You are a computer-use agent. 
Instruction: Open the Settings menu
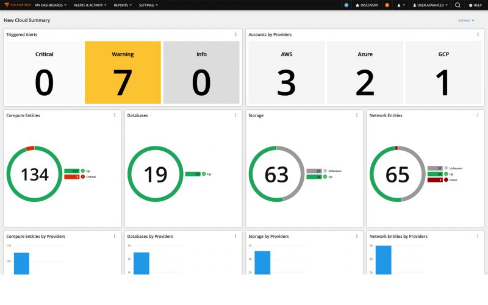(148, 5)
